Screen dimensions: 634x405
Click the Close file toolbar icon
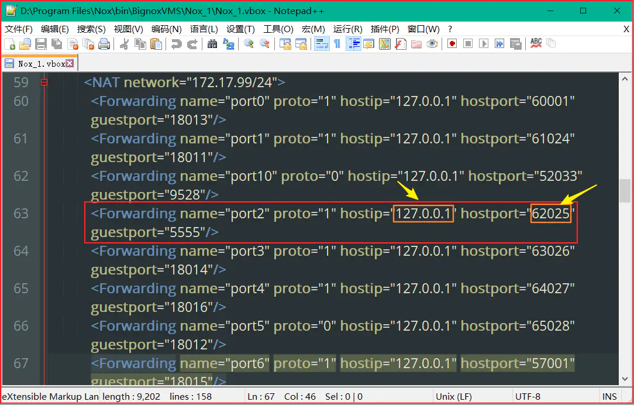73,44
